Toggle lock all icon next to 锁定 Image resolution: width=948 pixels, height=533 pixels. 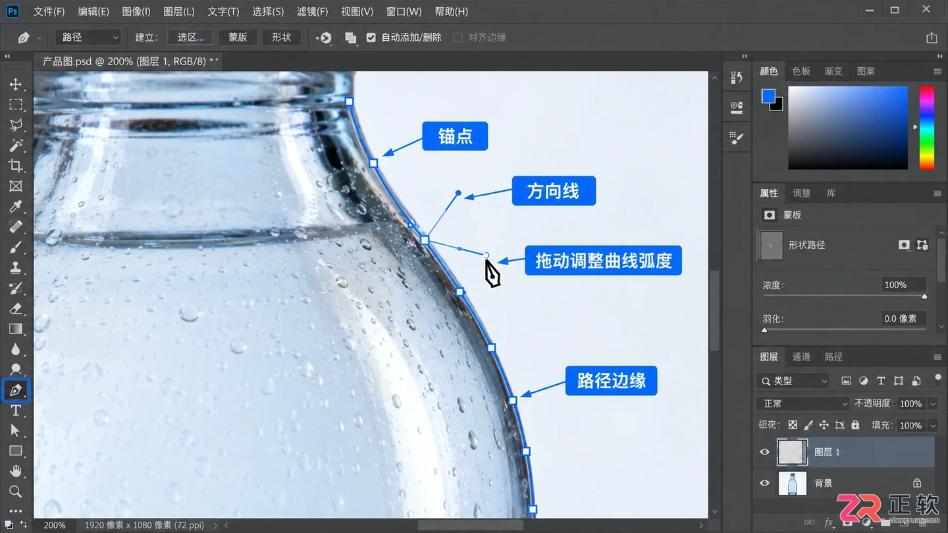pos(855,425)
